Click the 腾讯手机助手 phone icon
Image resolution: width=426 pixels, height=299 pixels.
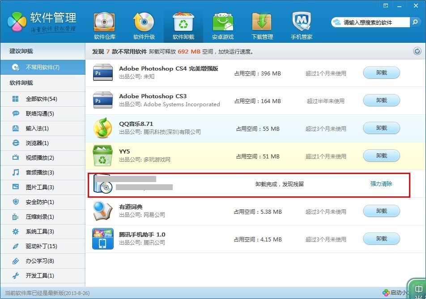(103, 239)
